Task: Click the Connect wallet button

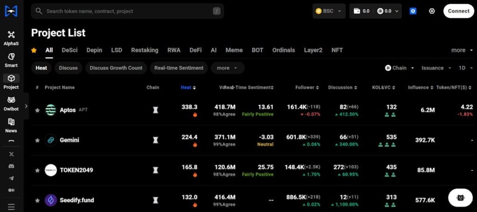Action: (x=458, y=11)
